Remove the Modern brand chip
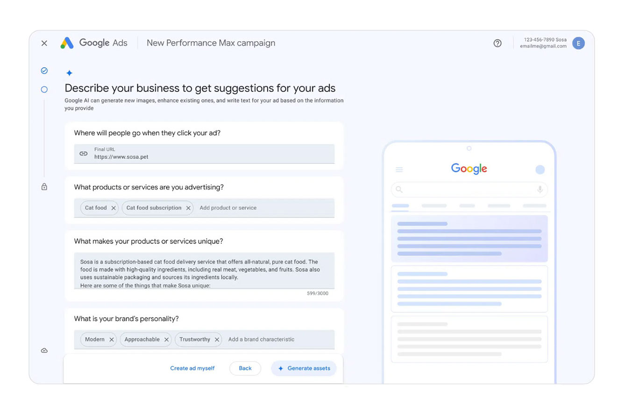 (111, 339)
